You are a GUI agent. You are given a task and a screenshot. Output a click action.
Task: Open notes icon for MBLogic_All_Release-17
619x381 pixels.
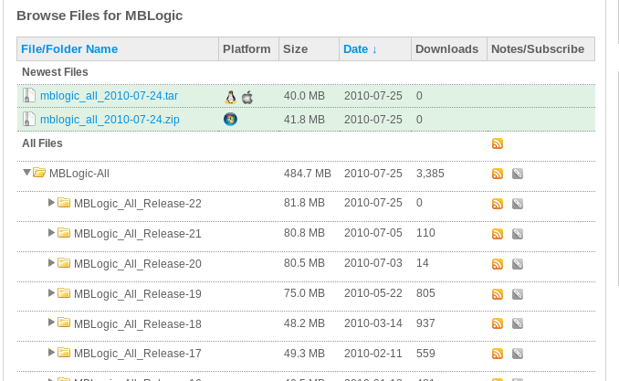[x=517, y=355]
